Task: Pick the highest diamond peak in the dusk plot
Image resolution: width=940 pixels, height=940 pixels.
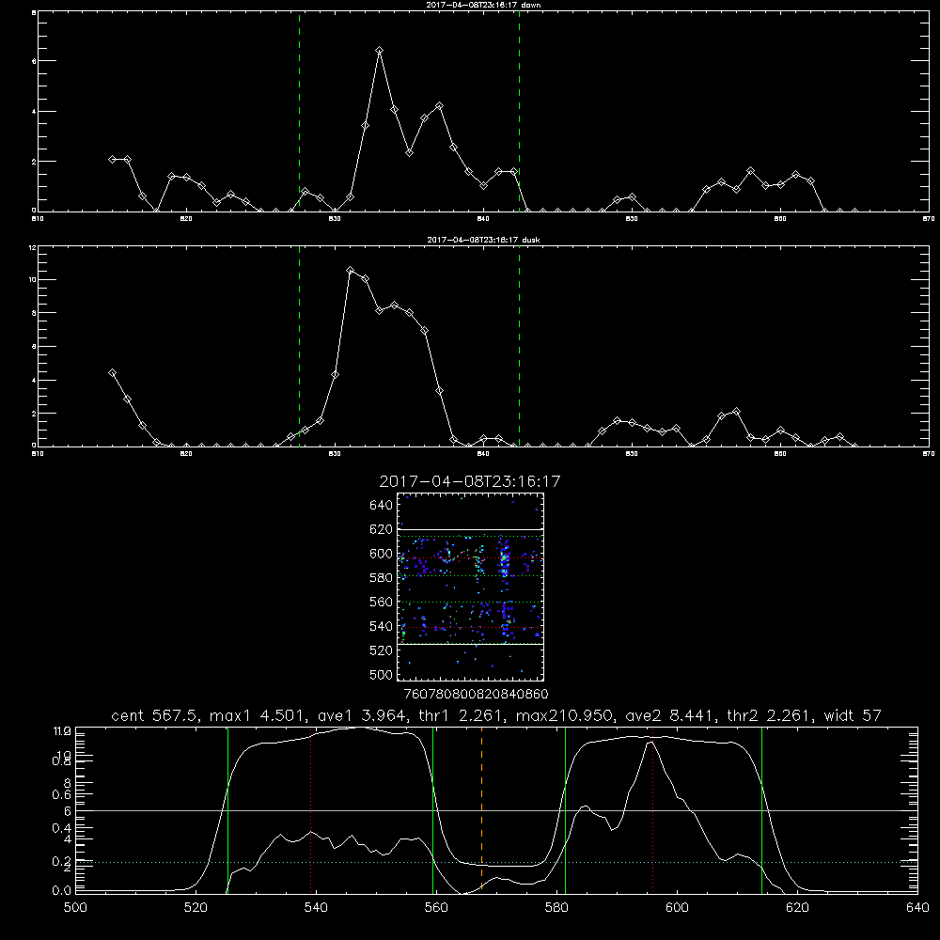Action: tap(350, 271)
